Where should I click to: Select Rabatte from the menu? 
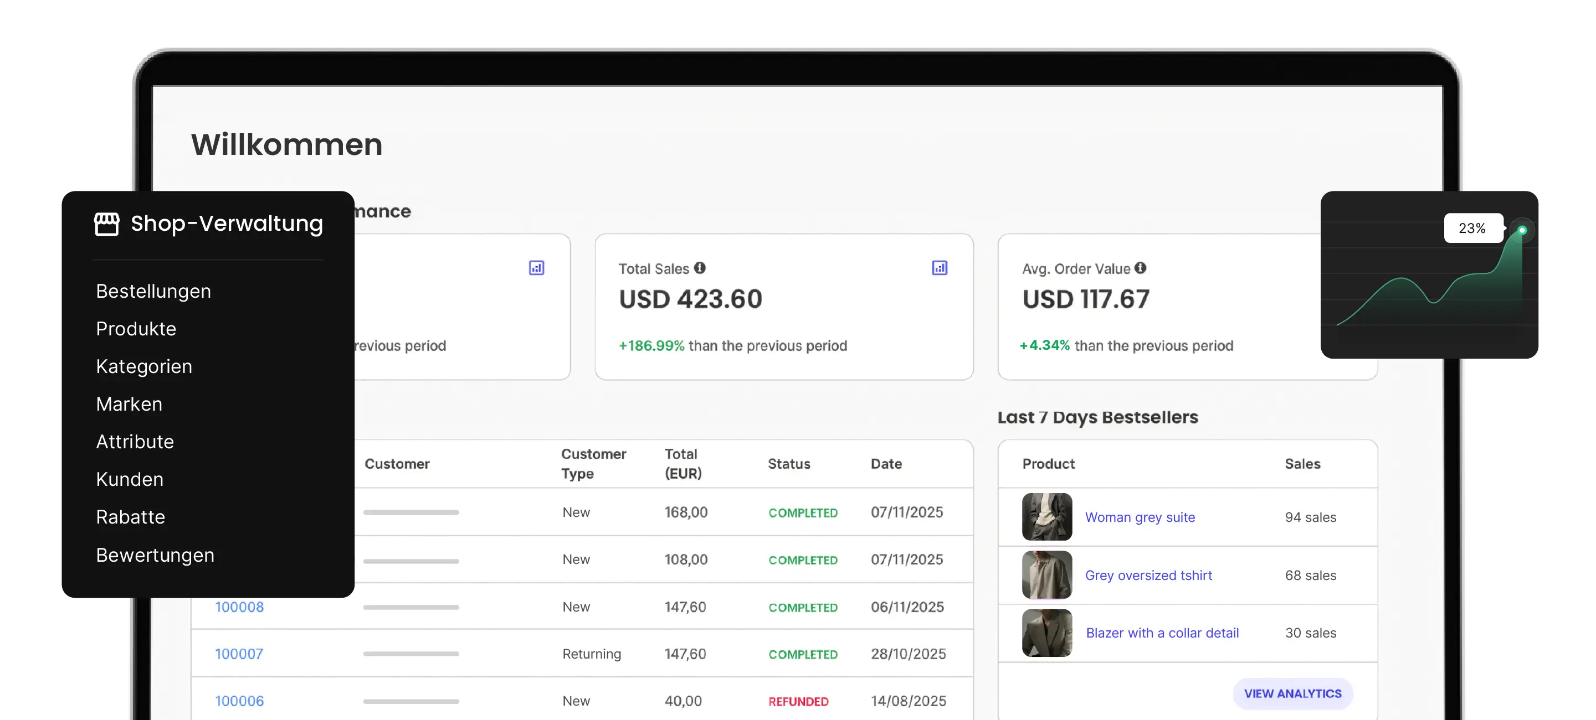pos(131,517)
